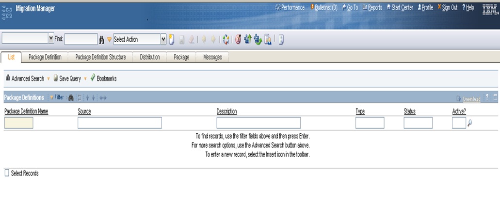Click the collapse table icon at far right
The height and width of the screenshot is (223, 500).
pyautogui.click(x=495, y=97)
